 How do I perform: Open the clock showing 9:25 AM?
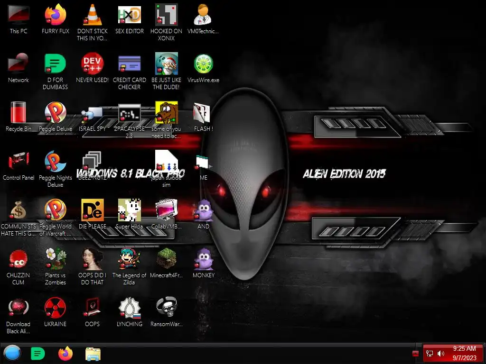click(x=464, y=353)
